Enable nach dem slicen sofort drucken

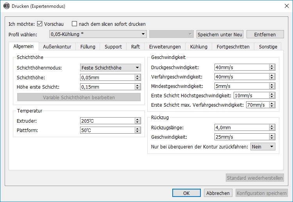pos(74,24)
